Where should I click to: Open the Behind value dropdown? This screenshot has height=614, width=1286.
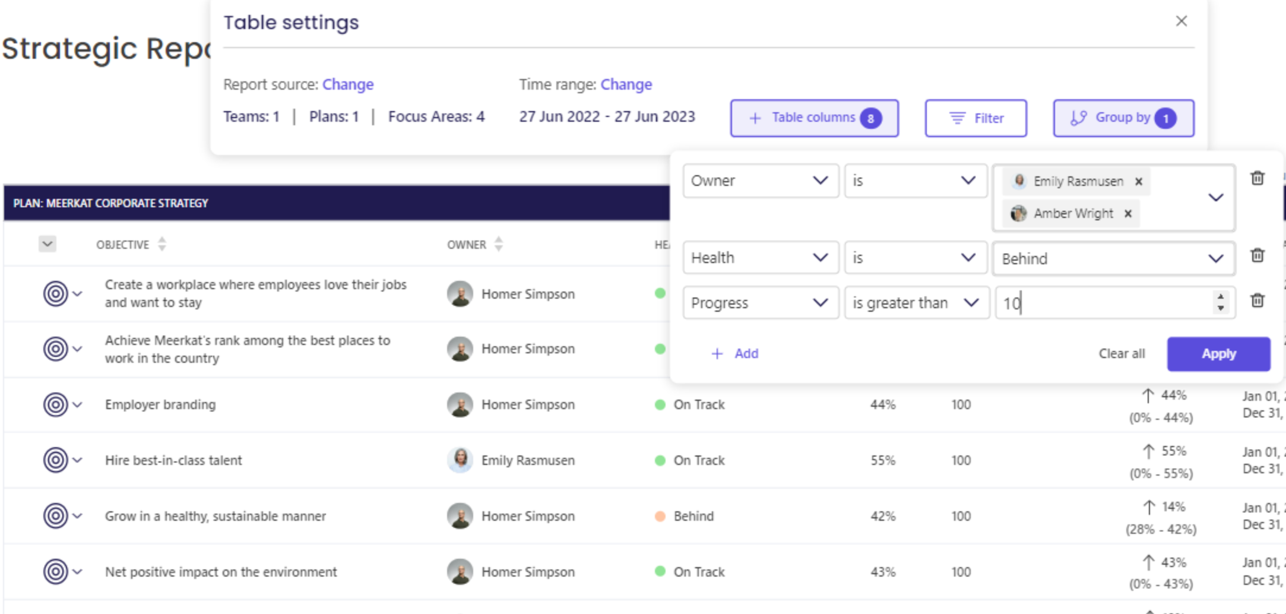1113,259
